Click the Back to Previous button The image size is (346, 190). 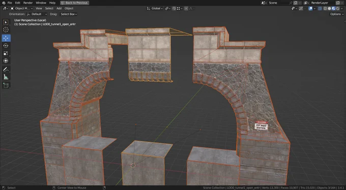coord(75,3)
